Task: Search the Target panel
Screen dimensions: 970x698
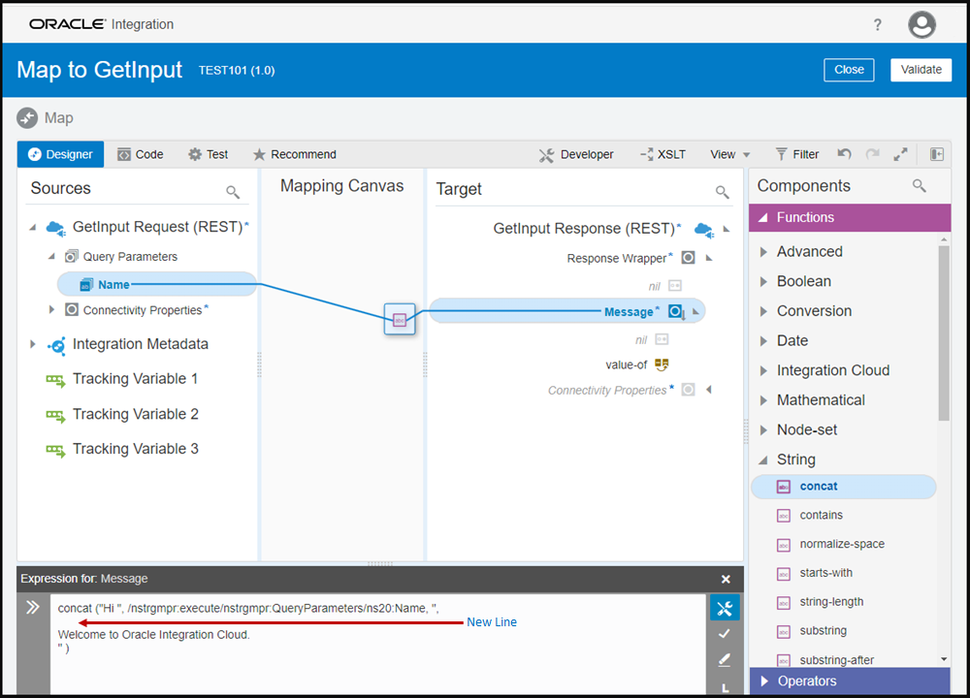Action: click(x=722, y=192)
